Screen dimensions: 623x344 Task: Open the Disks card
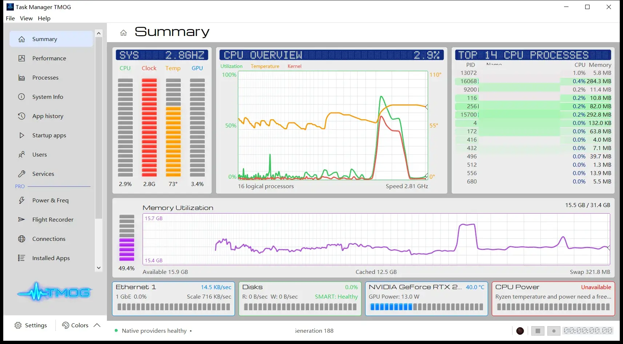(x=300, y=299)
